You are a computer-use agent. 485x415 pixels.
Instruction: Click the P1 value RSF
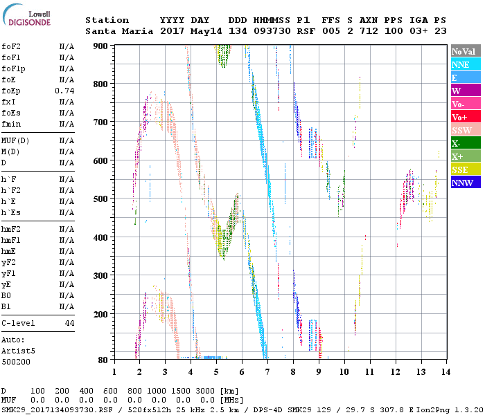[x=306, y=31]
